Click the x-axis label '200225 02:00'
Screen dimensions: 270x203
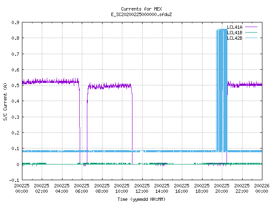pos(41,189)
